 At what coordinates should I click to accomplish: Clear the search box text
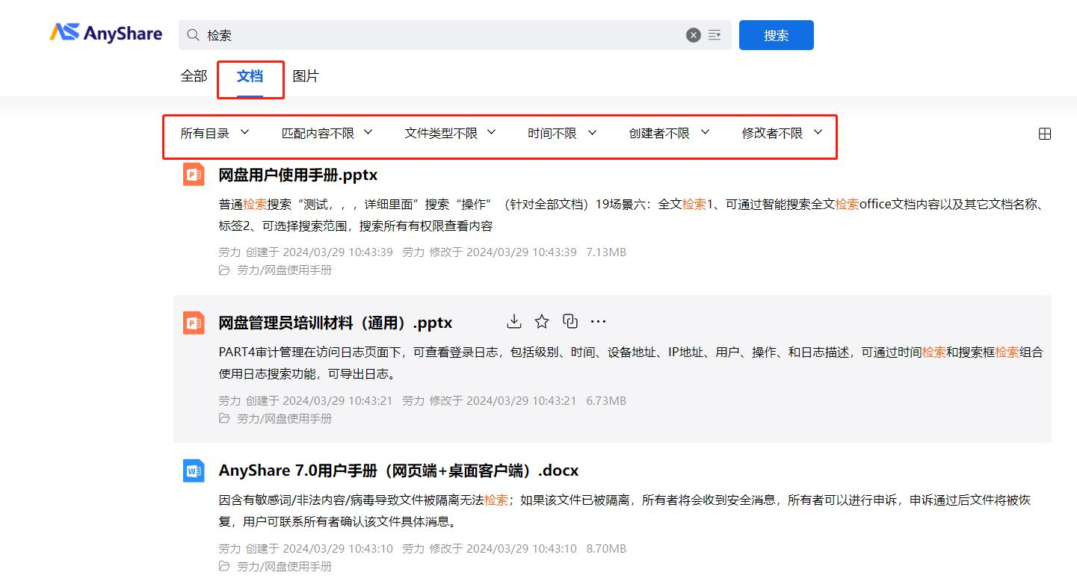(694, 35)
